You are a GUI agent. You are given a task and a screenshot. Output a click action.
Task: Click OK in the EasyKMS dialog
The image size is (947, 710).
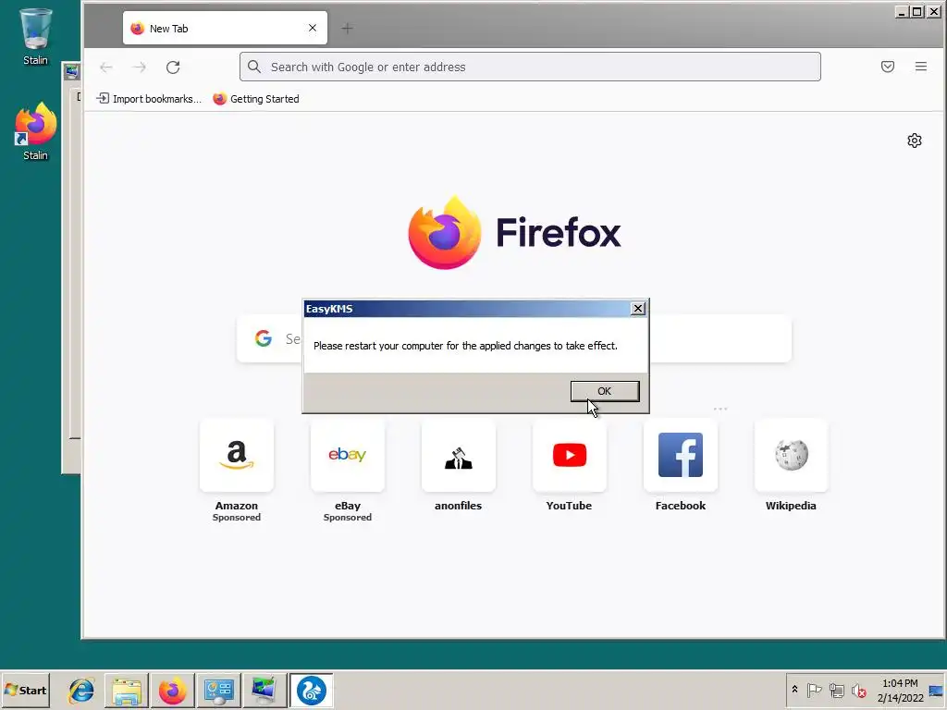605,391
